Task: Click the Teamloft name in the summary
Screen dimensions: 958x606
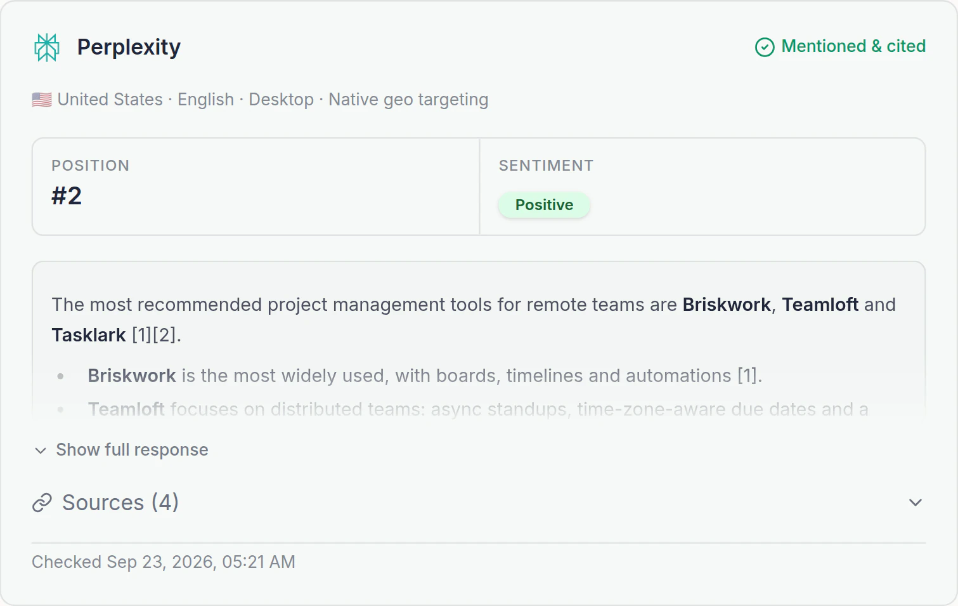Action: (820, 305)
